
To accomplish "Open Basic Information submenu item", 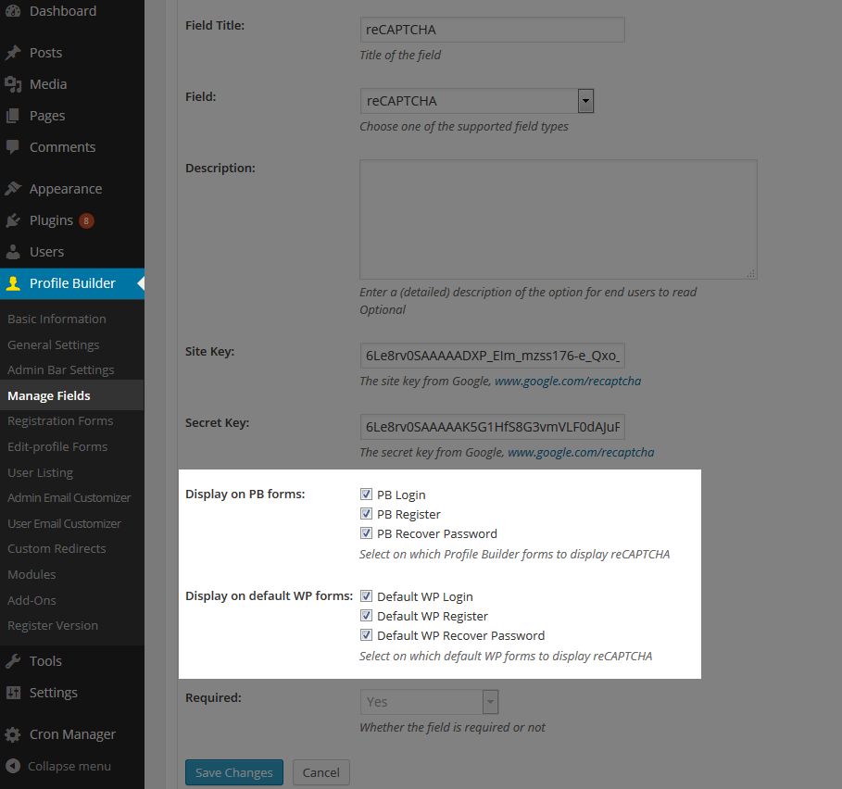I will pos(57,319).
